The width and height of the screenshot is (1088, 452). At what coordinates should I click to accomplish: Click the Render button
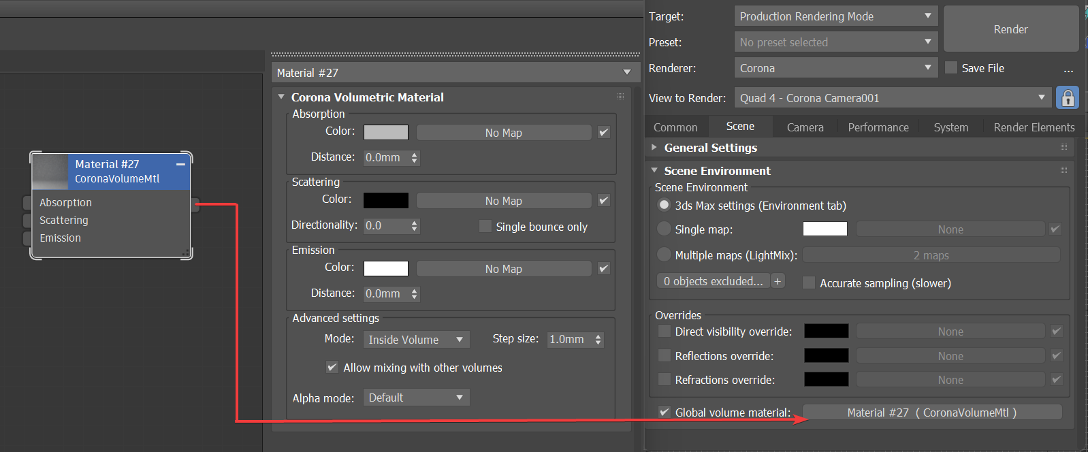(x=1011, y=29)
